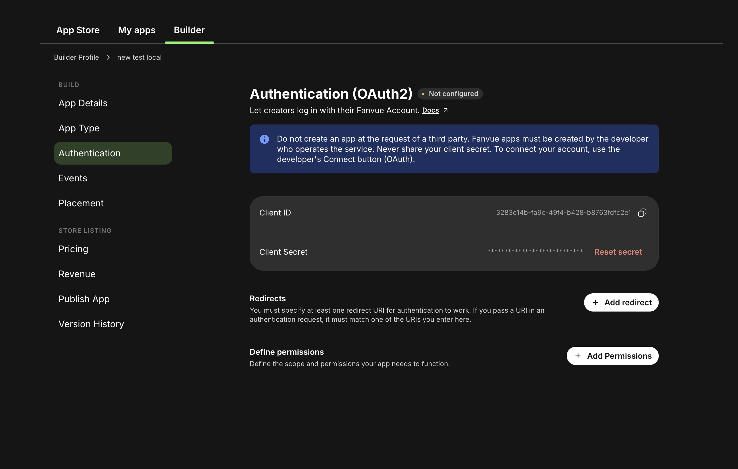Open App Details in the sidebar
This screenshot has width=738, height=469.
coord(113,103)
